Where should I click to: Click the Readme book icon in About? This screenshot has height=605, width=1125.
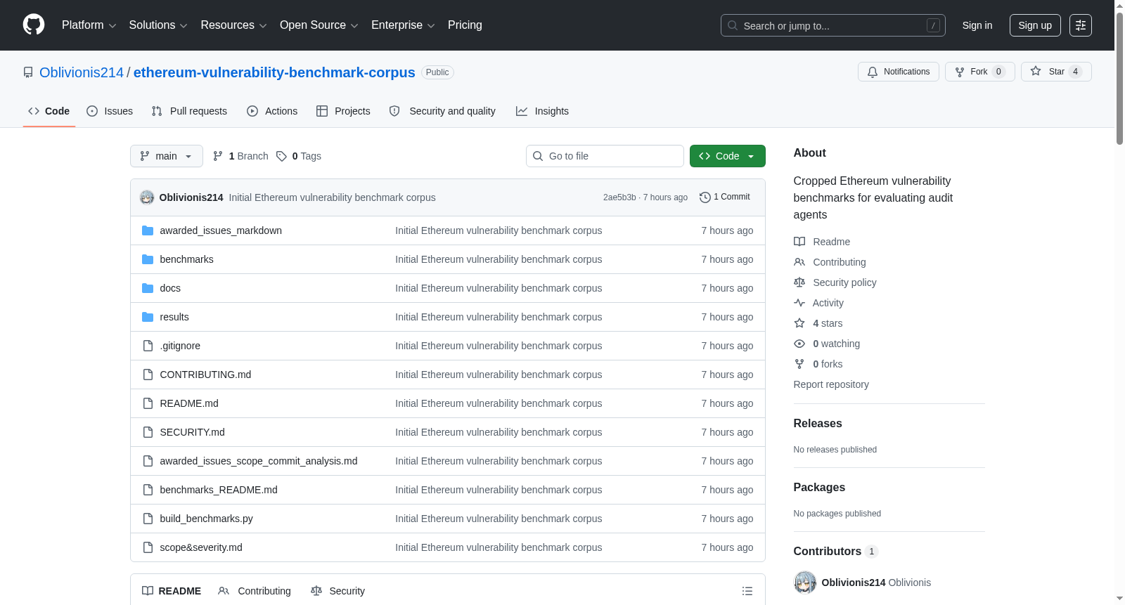point(799,242)
